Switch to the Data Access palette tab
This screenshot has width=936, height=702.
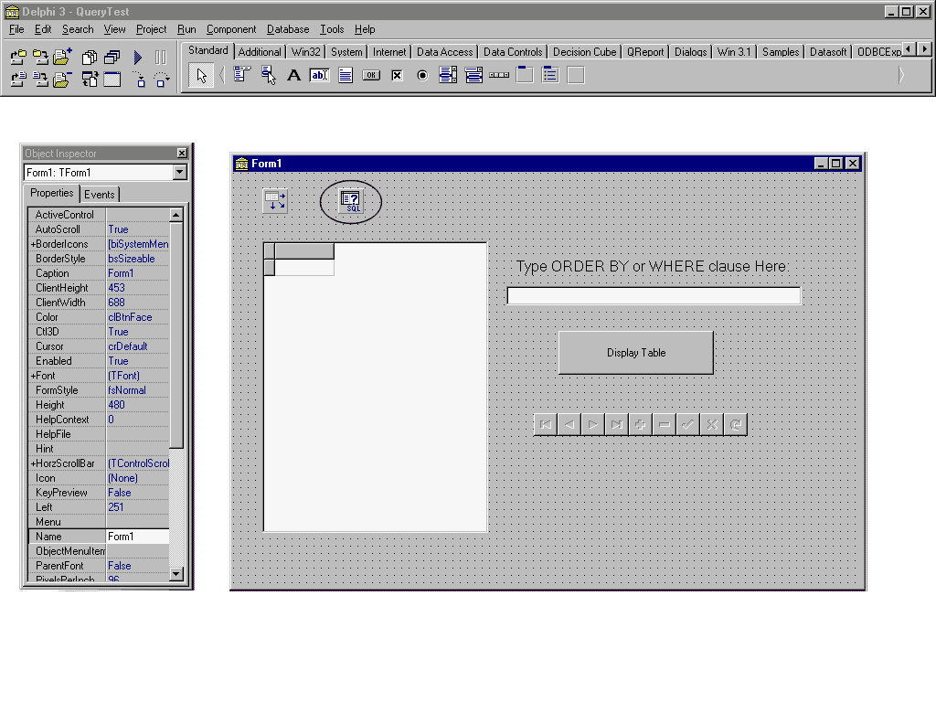pos(444,52)
